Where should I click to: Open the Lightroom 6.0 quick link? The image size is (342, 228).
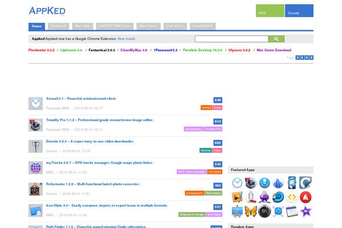pos(71,50)
